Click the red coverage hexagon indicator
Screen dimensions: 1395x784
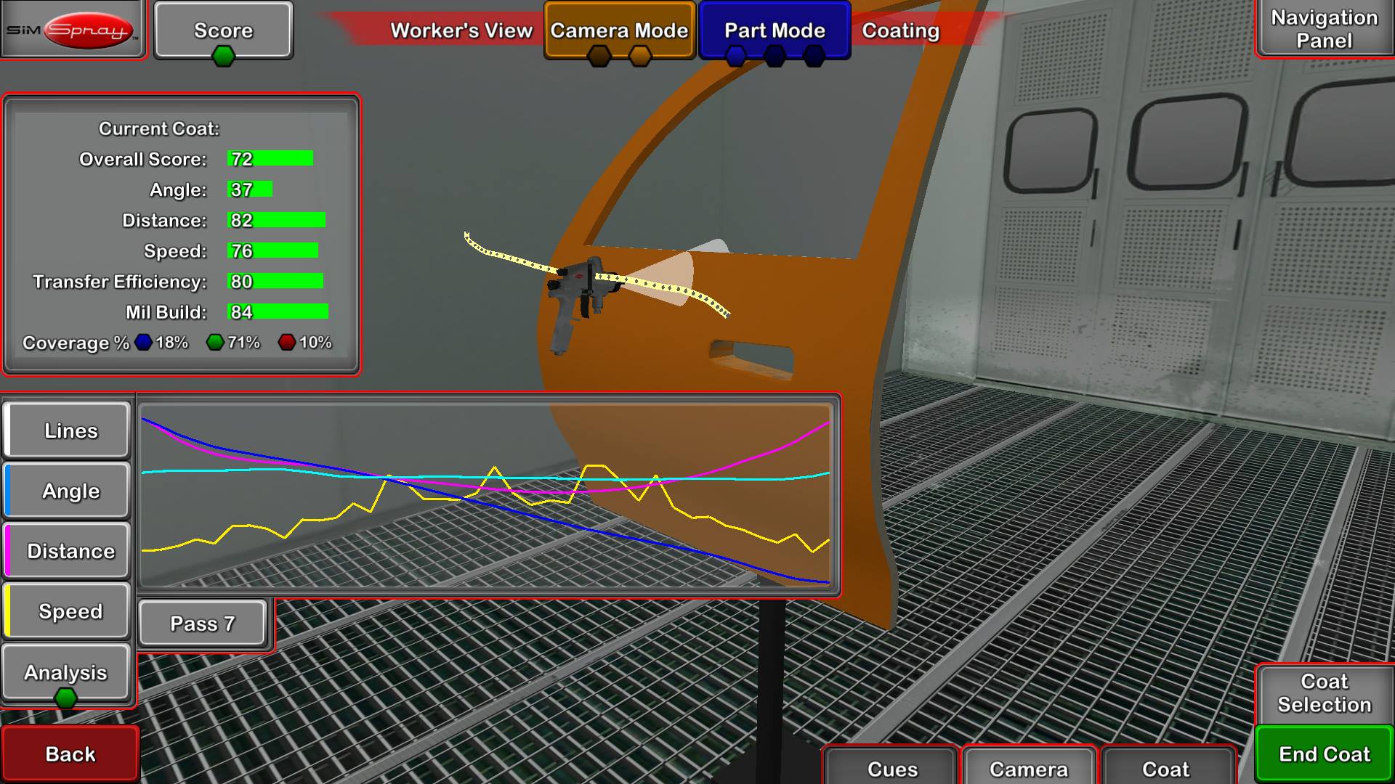pyautogui.click(x=287, y=342)
